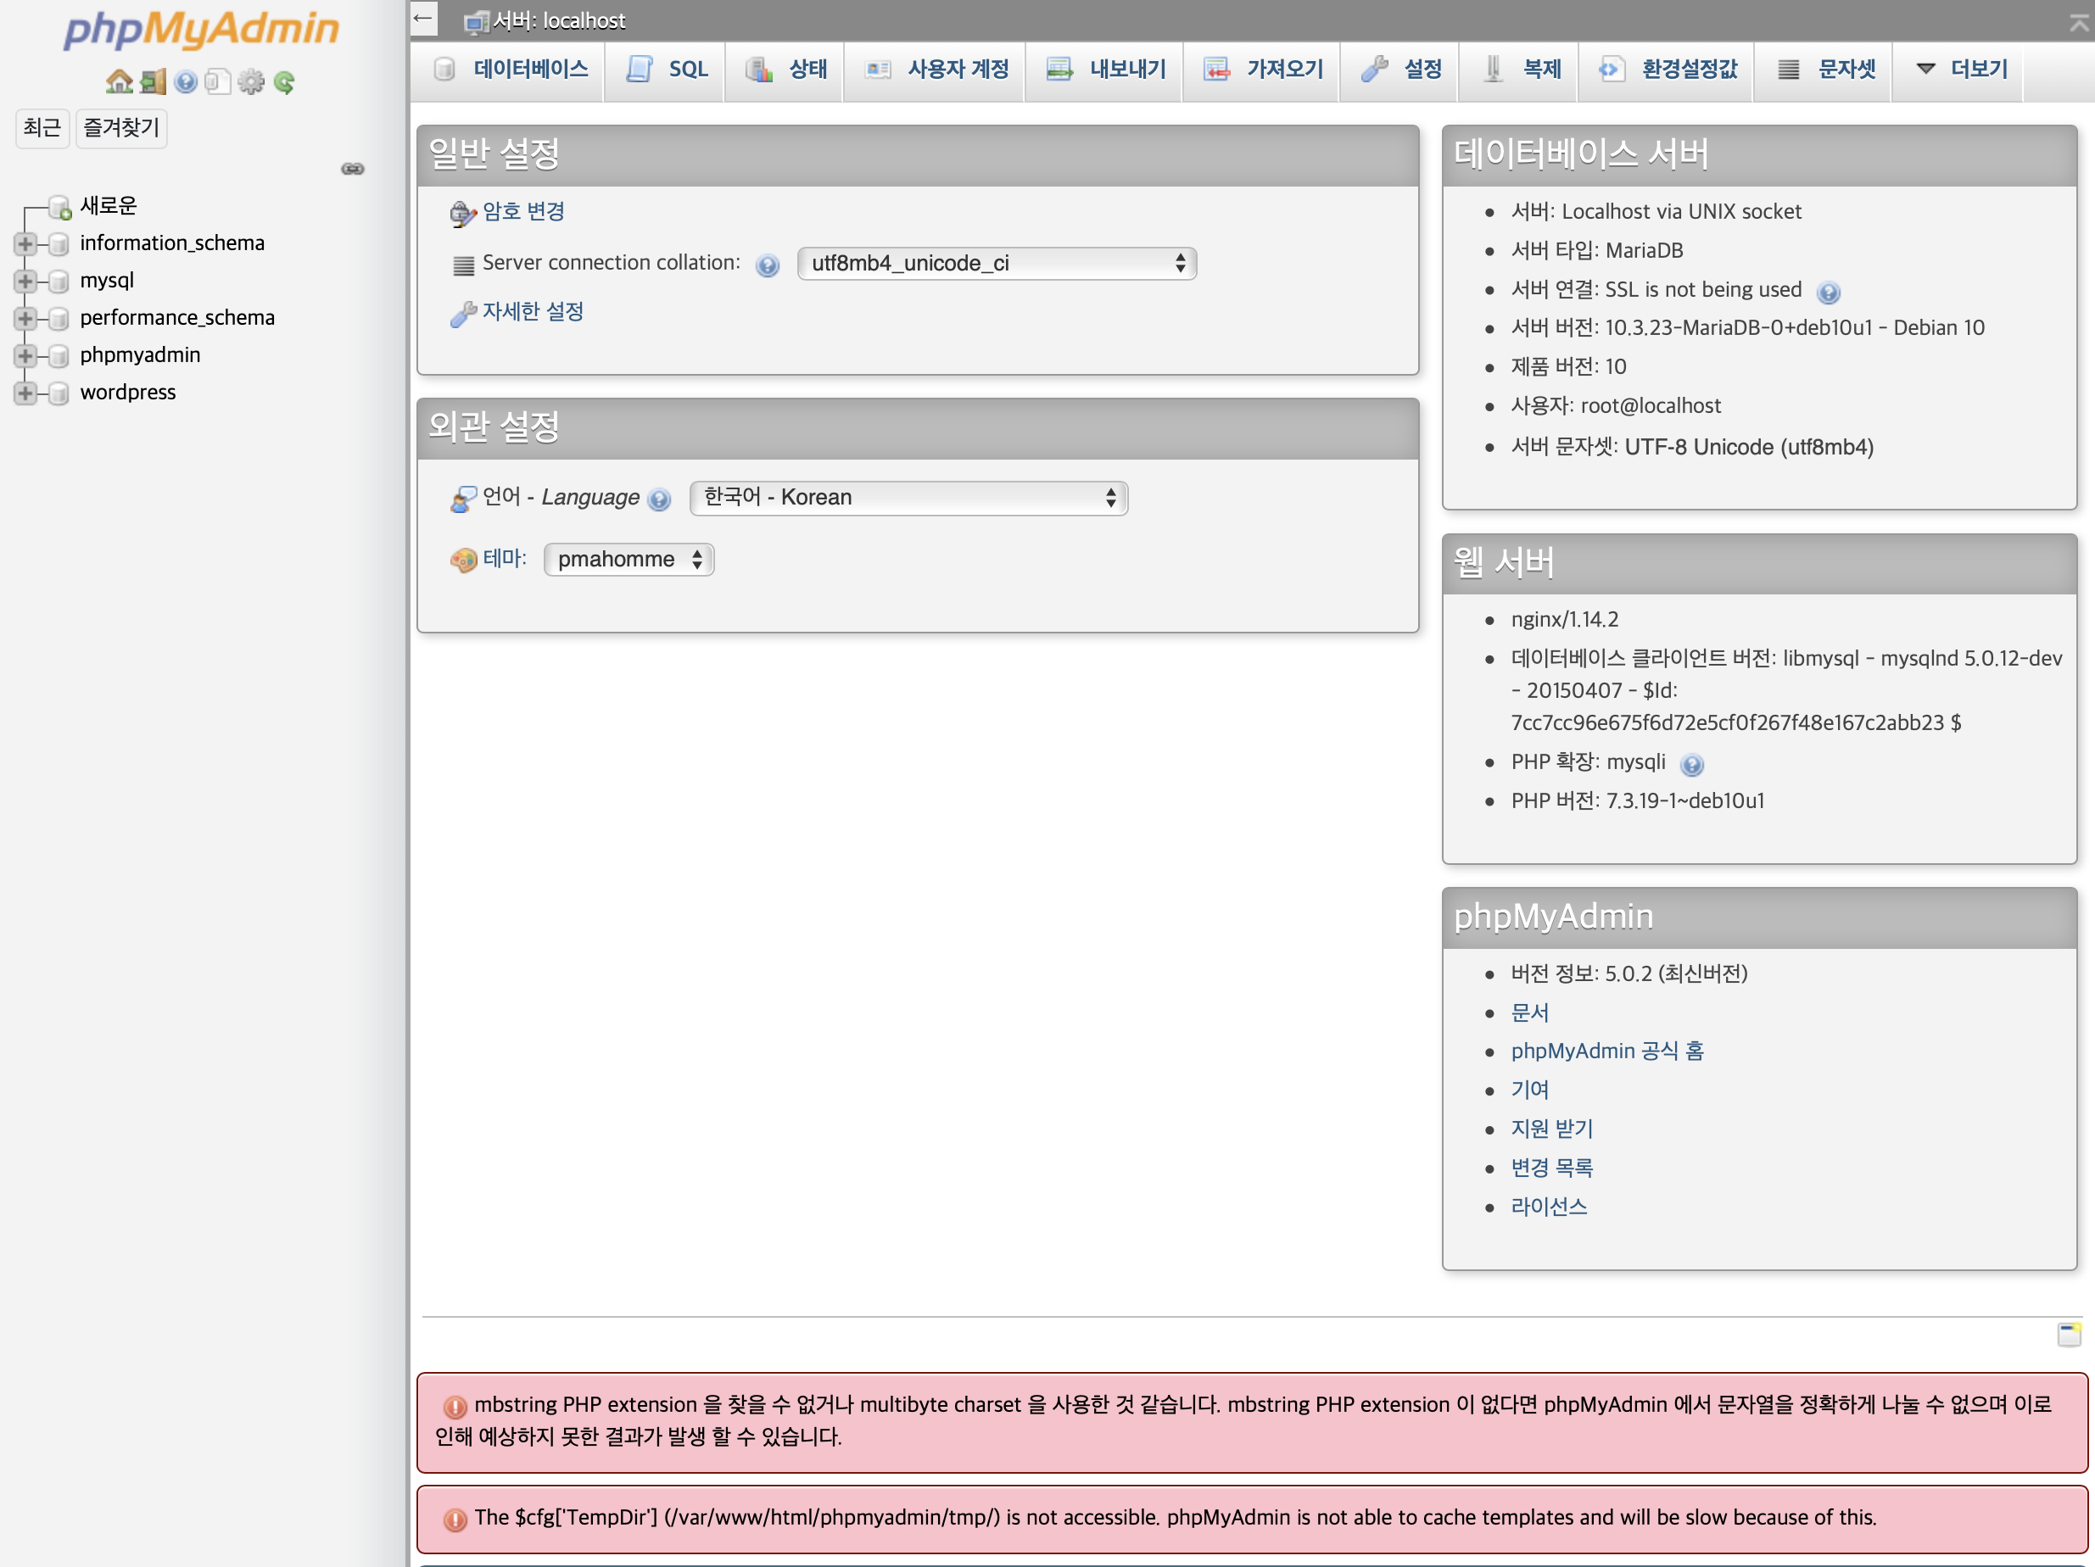Click the chain link icon in sidebar
The height and width of the screenshot is (1567, 2095).
pyautogui.click(x=352, y=169)
